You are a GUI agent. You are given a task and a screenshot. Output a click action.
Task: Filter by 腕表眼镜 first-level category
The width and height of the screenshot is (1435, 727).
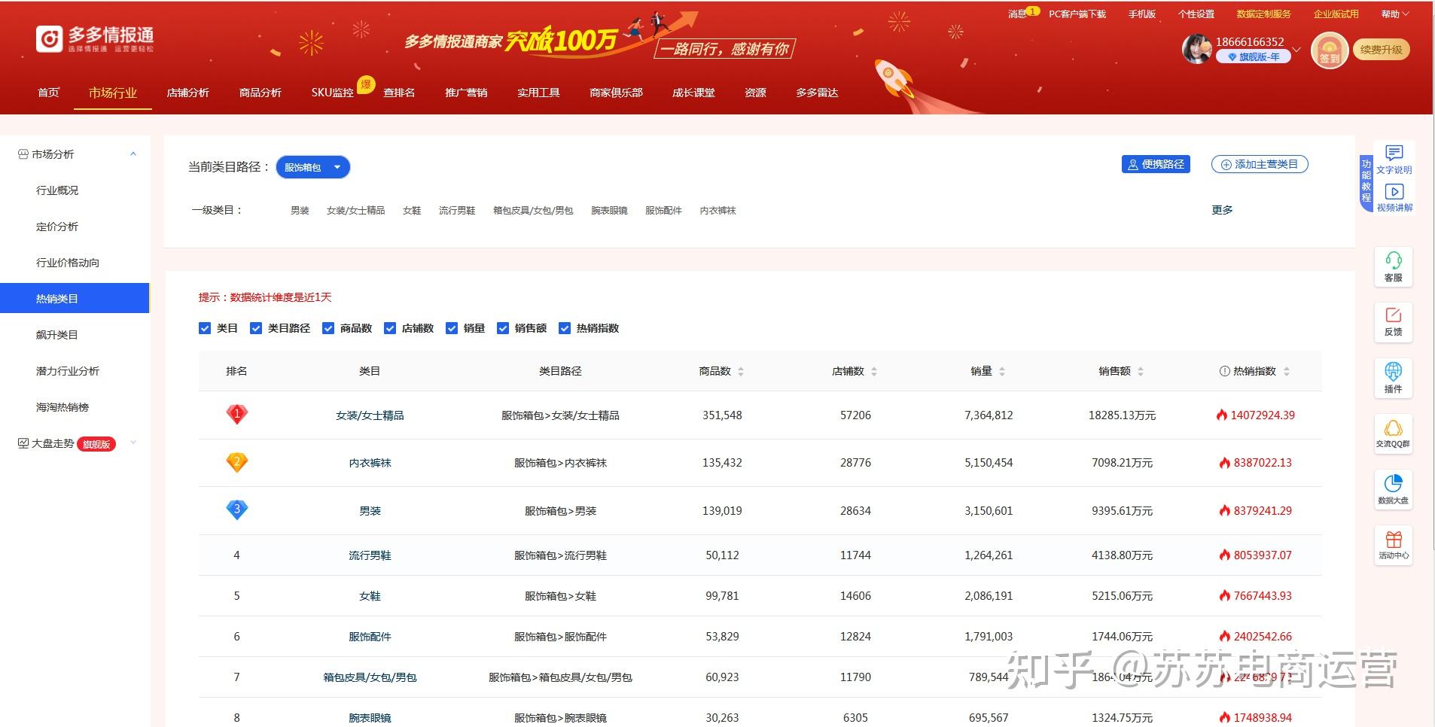(x=609, y=211)
